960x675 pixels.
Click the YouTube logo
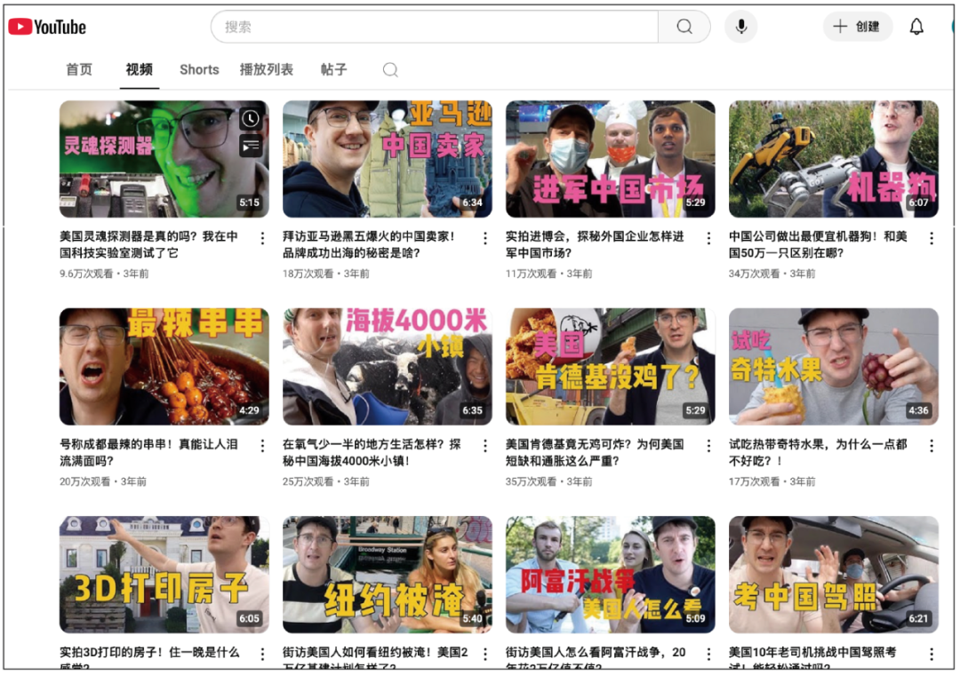pyautogui.click(x=47, y=27)
